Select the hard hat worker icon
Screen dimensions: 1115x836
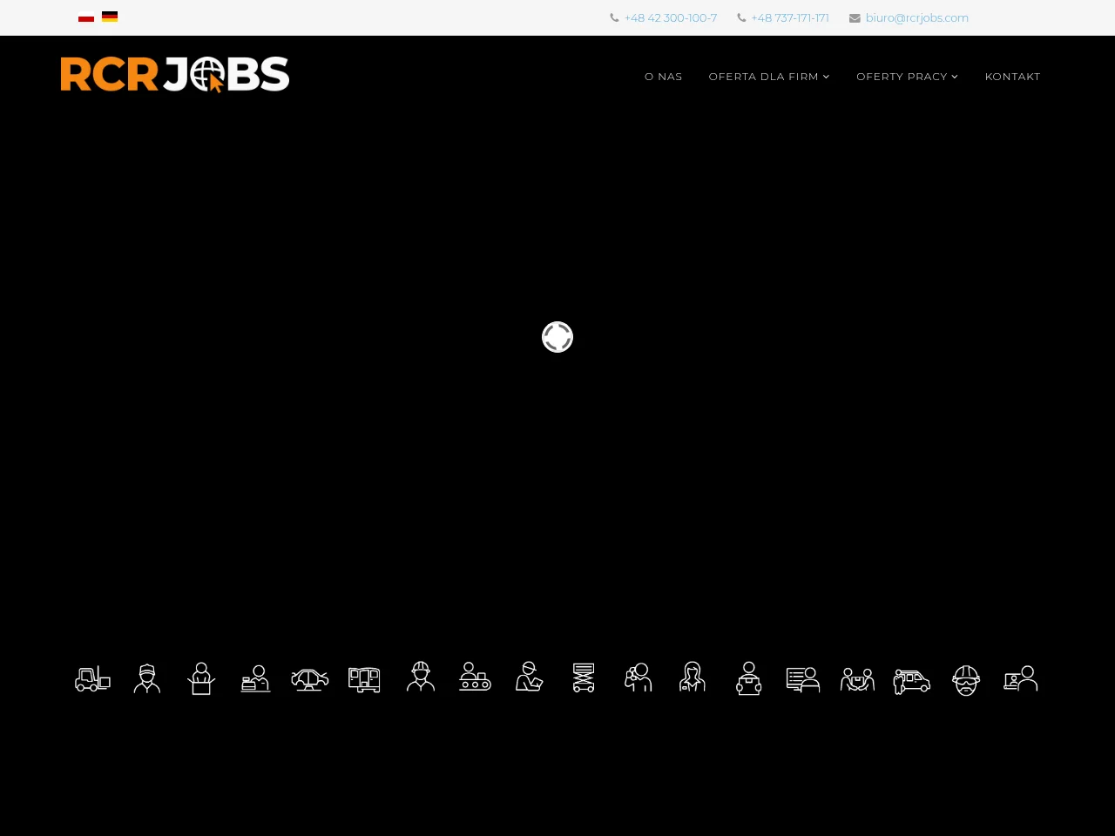click(x=421, y=677)
